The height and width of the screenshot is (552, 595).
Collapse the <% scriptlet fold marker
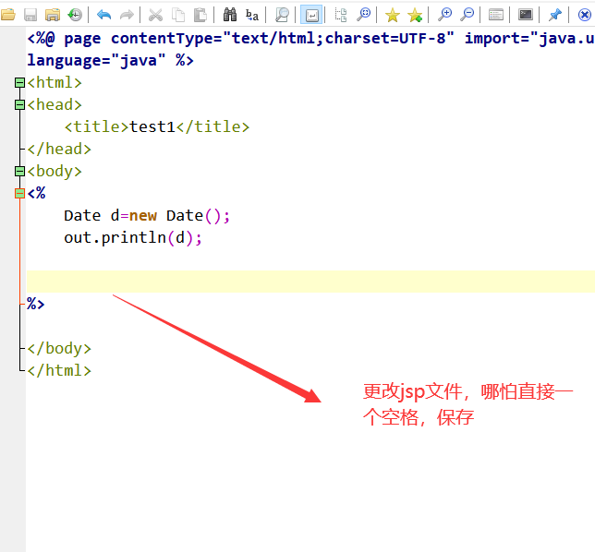tap(19, 193)
